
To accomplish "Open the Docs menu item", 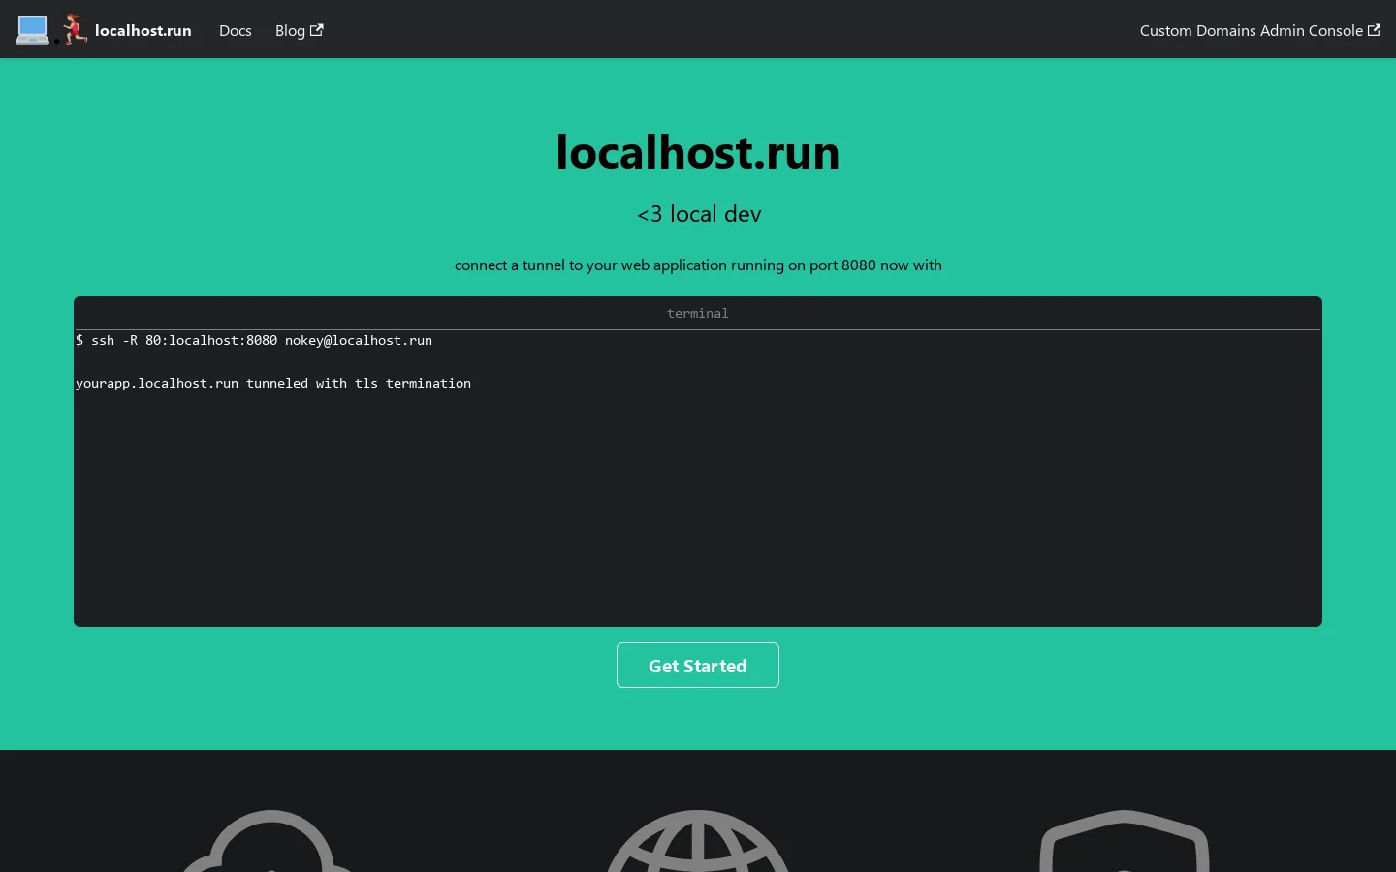I will coord(235,30).
